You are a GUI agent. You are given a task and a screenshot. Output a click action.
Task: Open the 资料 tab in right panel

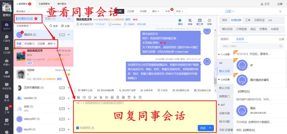[224, 20]
